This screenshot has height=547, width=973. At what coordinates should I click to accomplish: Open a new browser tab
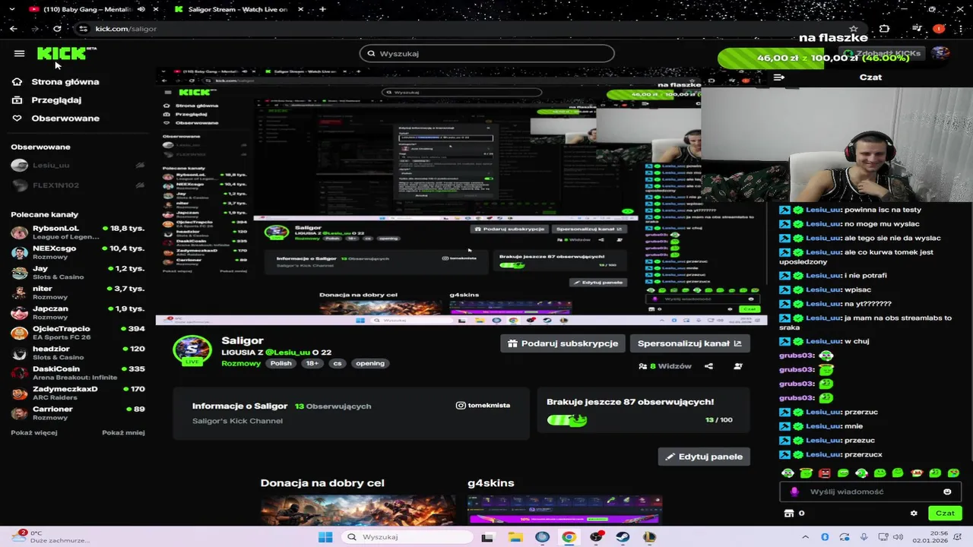(x=322, y=9)
